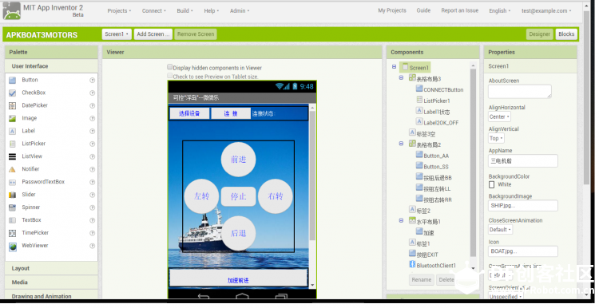Select the ListView palette icon
Viewport: 599px width, 308px height.
pos(12,156)
